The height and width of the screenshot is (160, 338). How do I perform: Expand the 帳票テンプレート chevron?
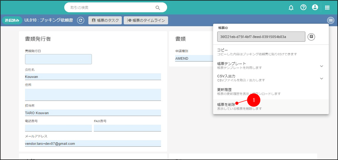coord(321,66)
